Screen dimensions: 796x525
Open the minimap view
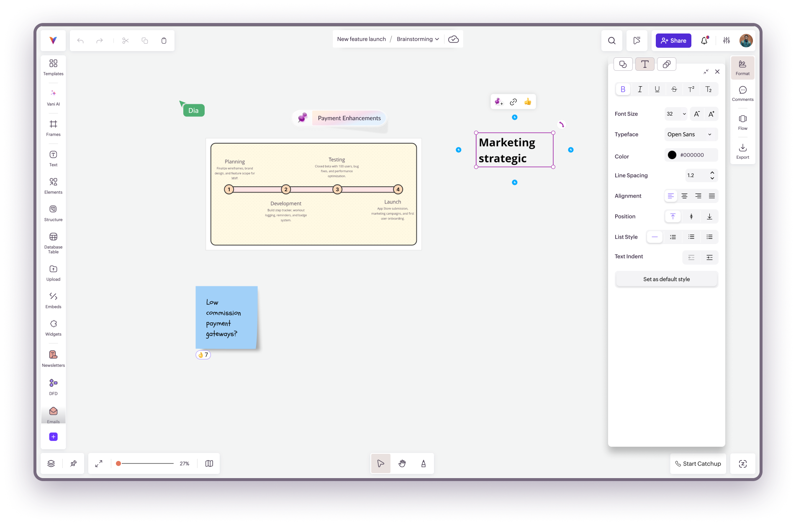209,463
